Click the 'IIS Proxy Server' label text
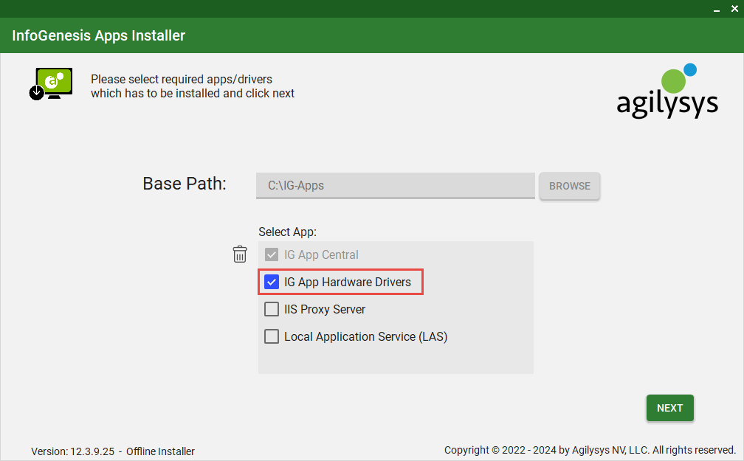Image resolution: width=744 pixels, height=461 pixels. [x=325, y=309]
